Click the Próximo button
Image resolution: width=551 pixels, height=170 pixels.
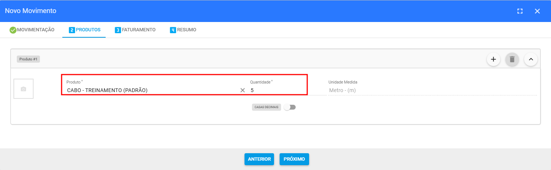point(294,159)
